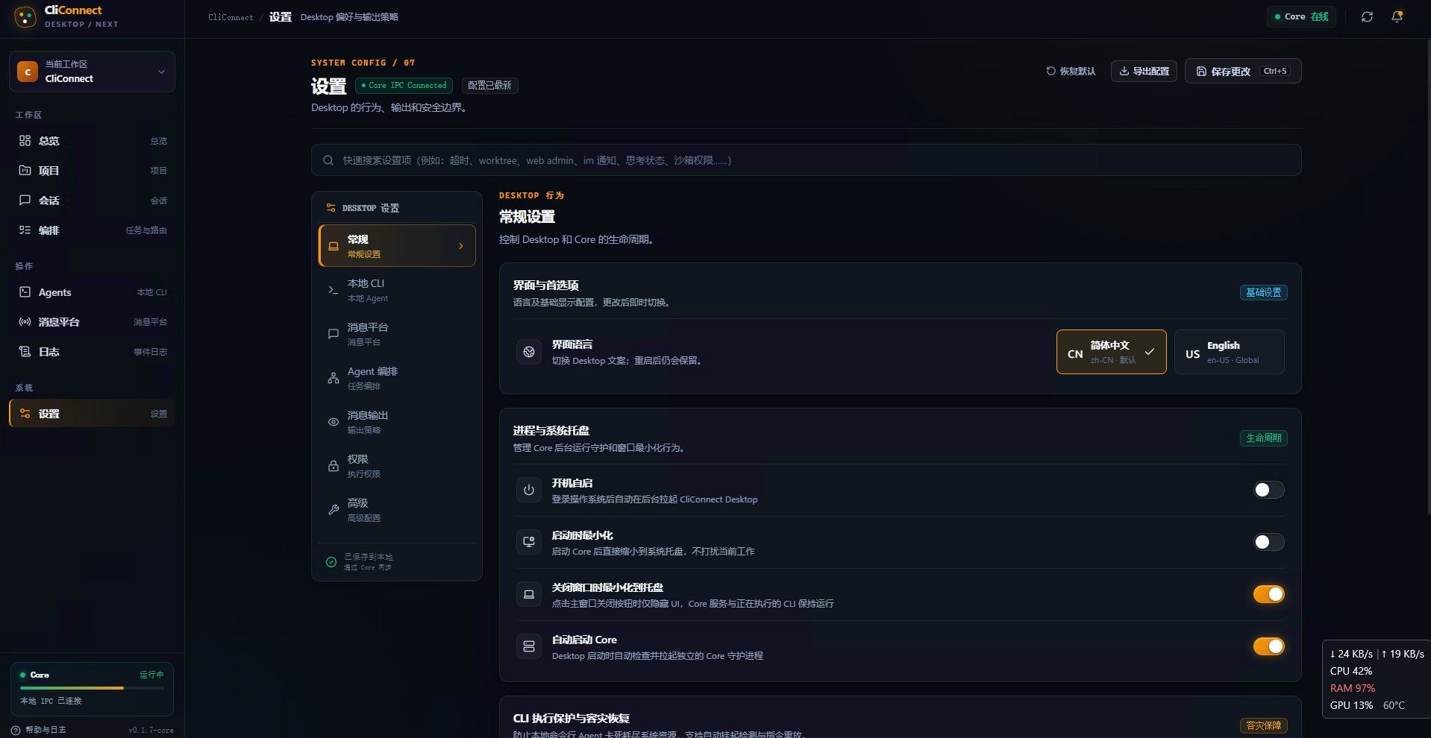Click the 消息输出 eye icon
The height and width of the screenshot is (738, 1431).
point(334,422)
